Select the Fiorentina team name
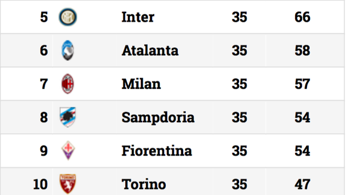 click(156, 151)
